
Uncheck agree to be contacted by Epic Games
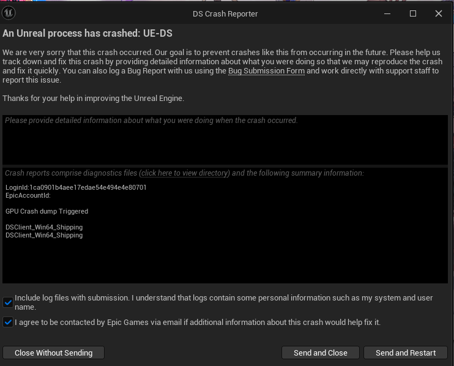tap(8, 322)
